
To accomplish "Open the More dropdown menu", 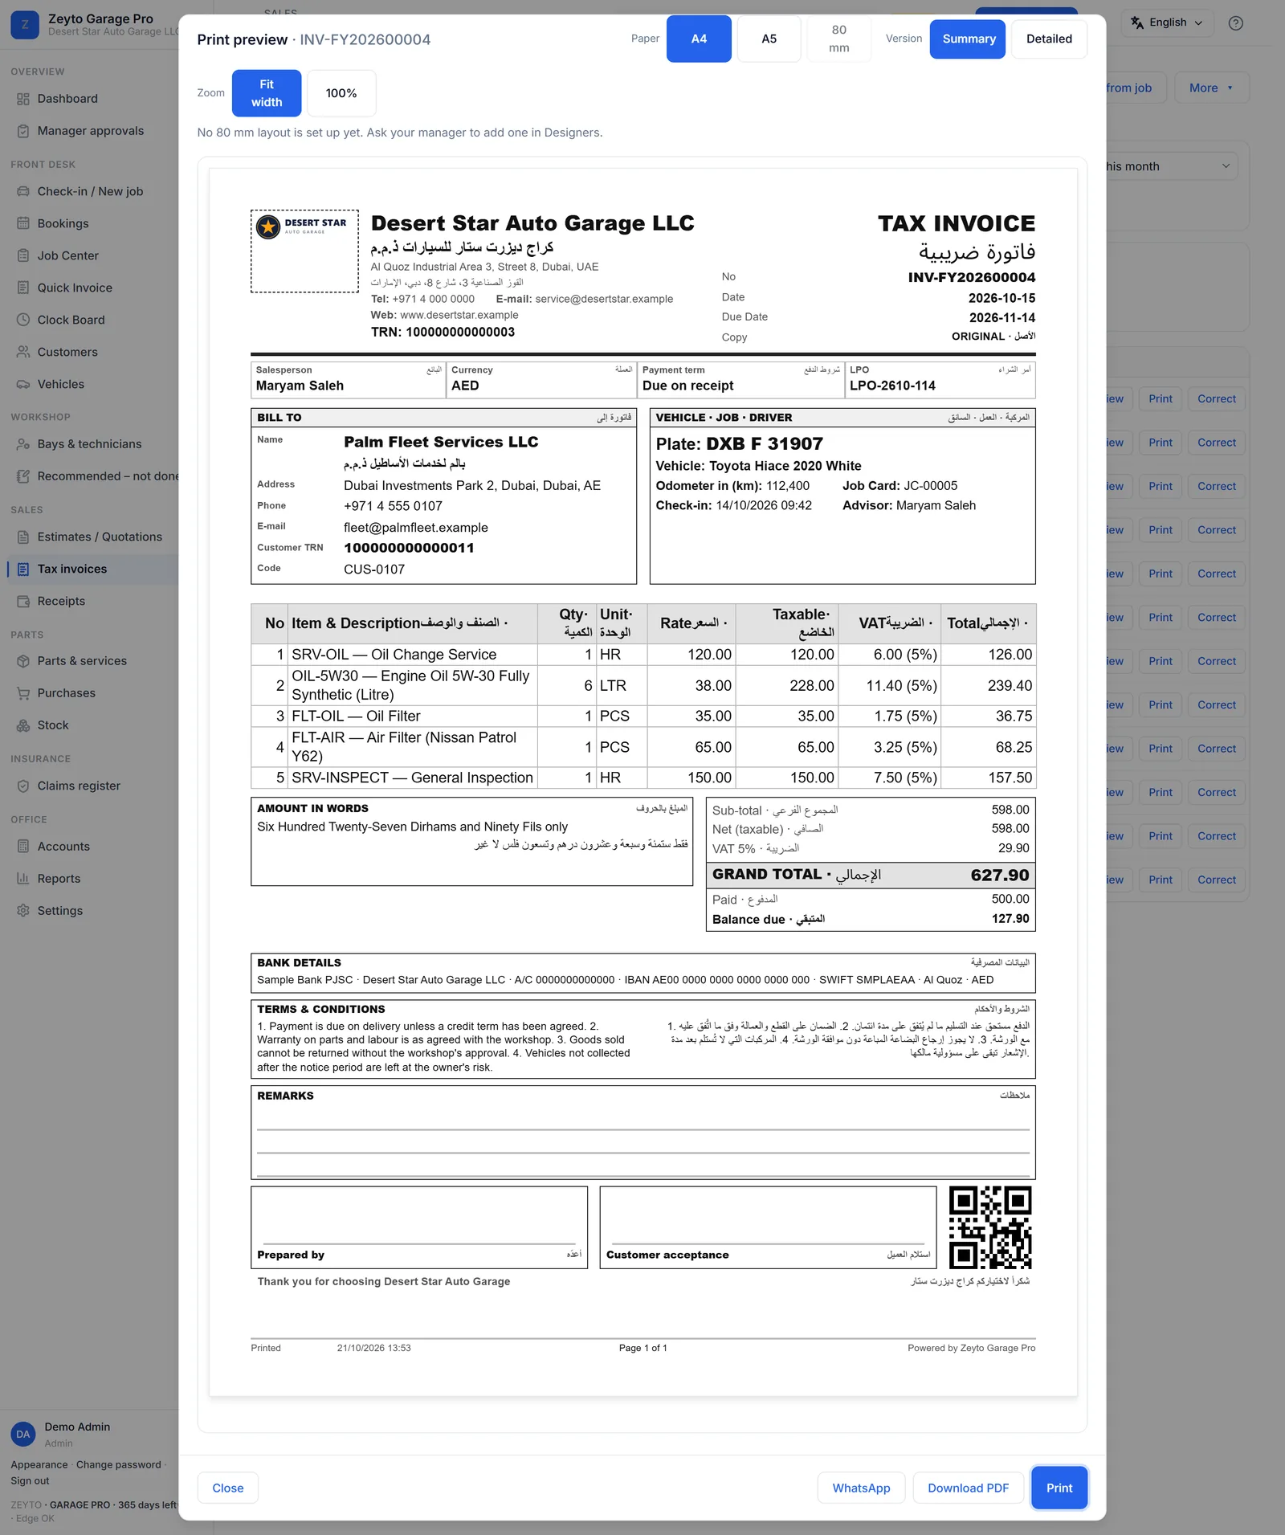I will click(x=1212, y=88).
